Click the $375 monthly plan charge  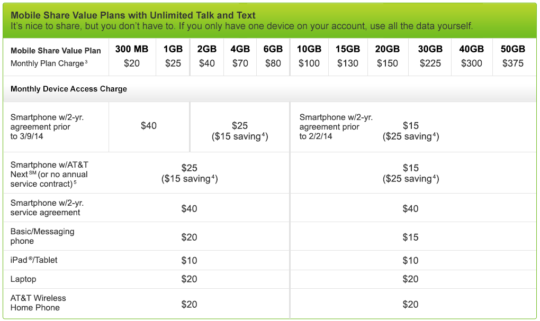[512, 63]
